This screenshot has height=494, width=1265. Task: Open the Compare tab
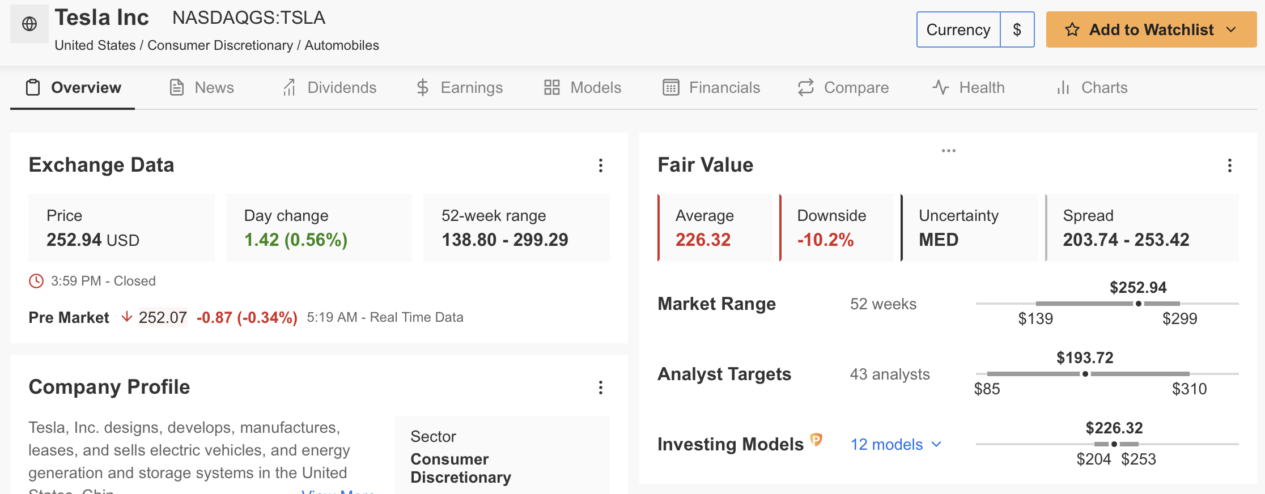pos(843,88)
